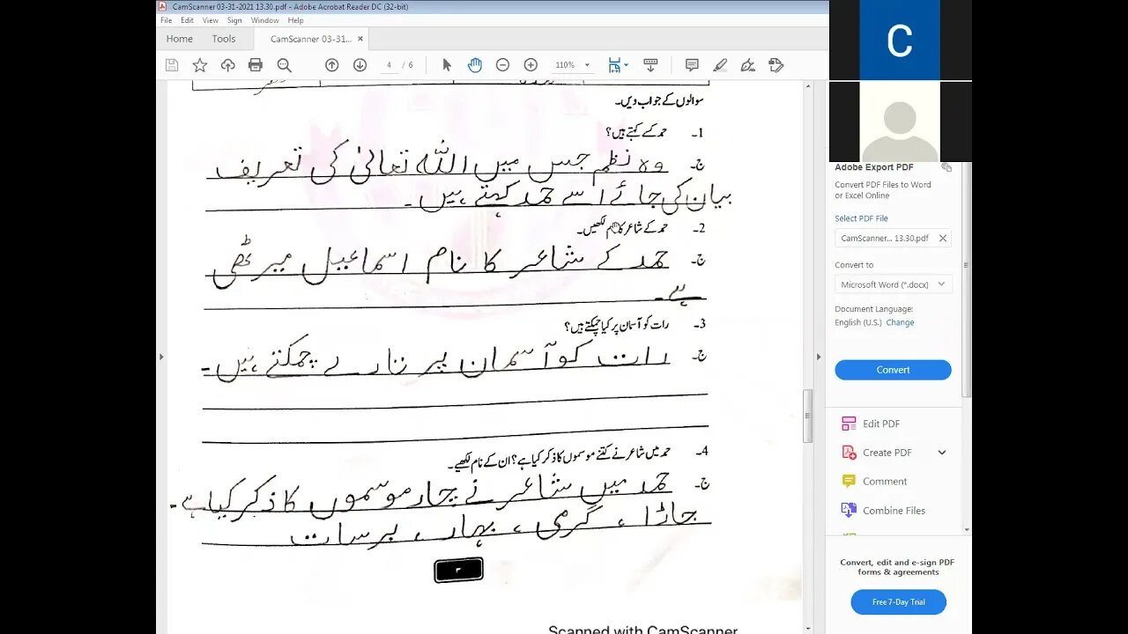Click Change document language link
This screenshot has width=1128, height=634.
coord(900,322)
